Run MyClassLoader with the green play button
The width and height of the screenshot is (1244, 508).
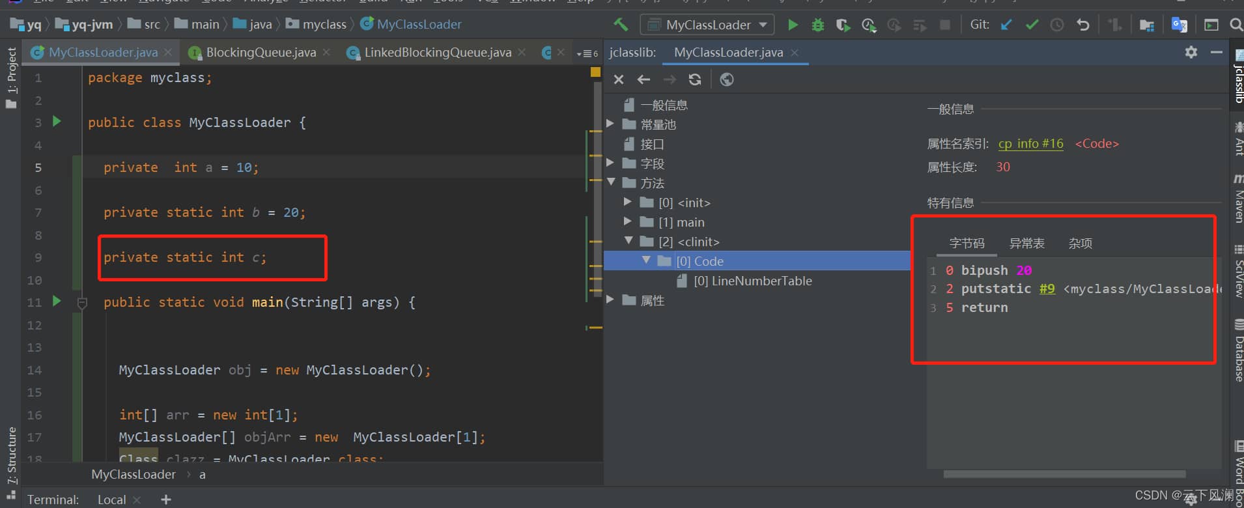(x=793, y=25)
